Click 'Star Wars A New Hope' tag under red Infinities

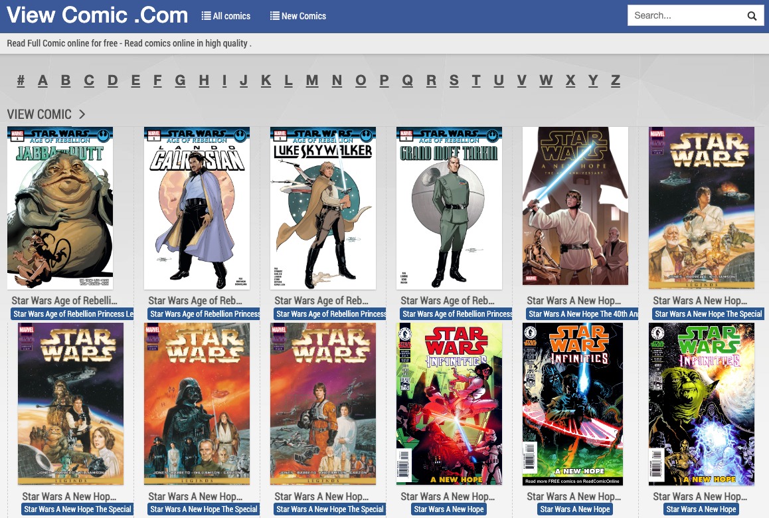coord(449,509)
